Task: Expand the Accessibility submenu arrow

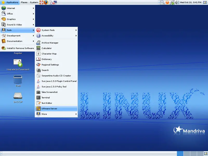Action: pos(76,36)
